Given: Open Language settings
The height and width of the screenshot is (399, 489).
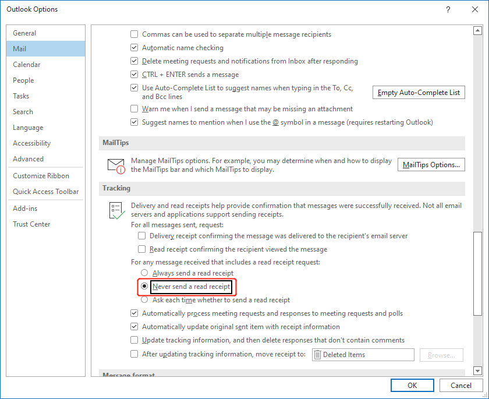Looking at the screenshot, I should 45,128.
